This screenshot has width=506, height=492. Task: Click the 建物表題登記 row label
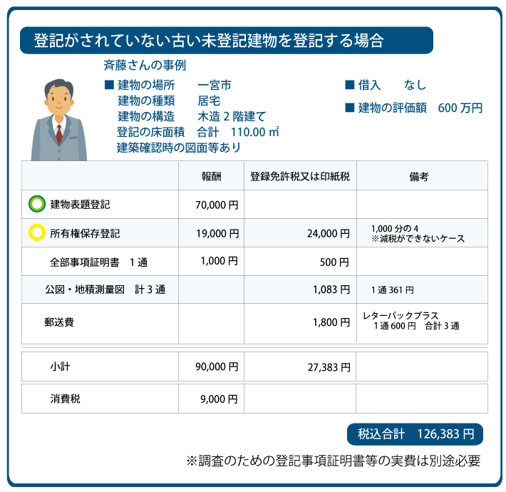coord(80,205)
